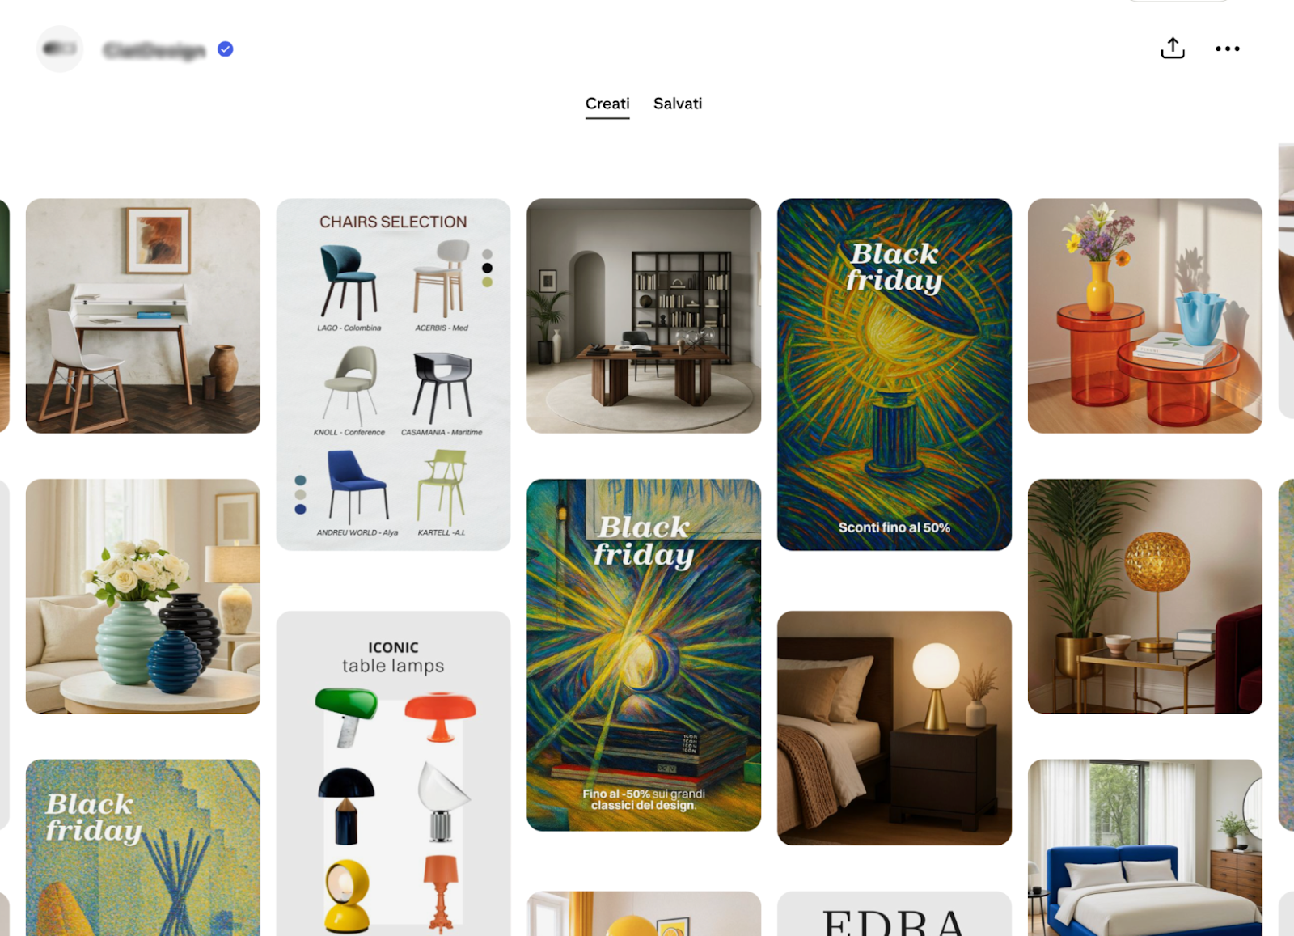Open the EDRA pin at bottom
This screenshot has width=1294, height=936.
pyautogui.click(x=894, y=914)
